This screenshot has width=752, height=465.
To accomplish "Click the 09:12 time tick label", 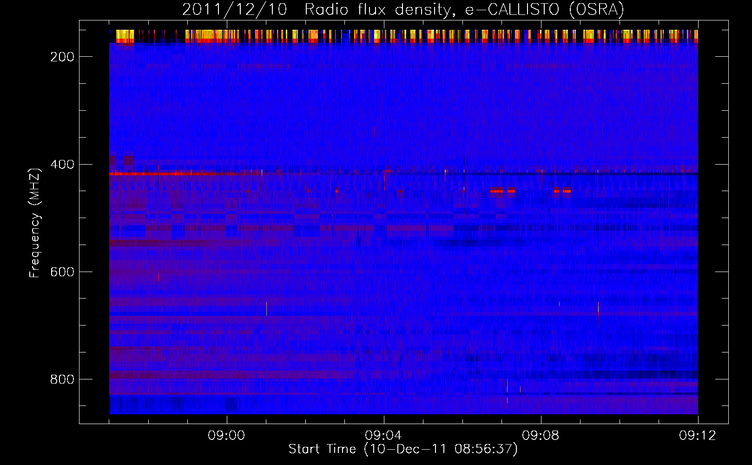I will (698, 436).
